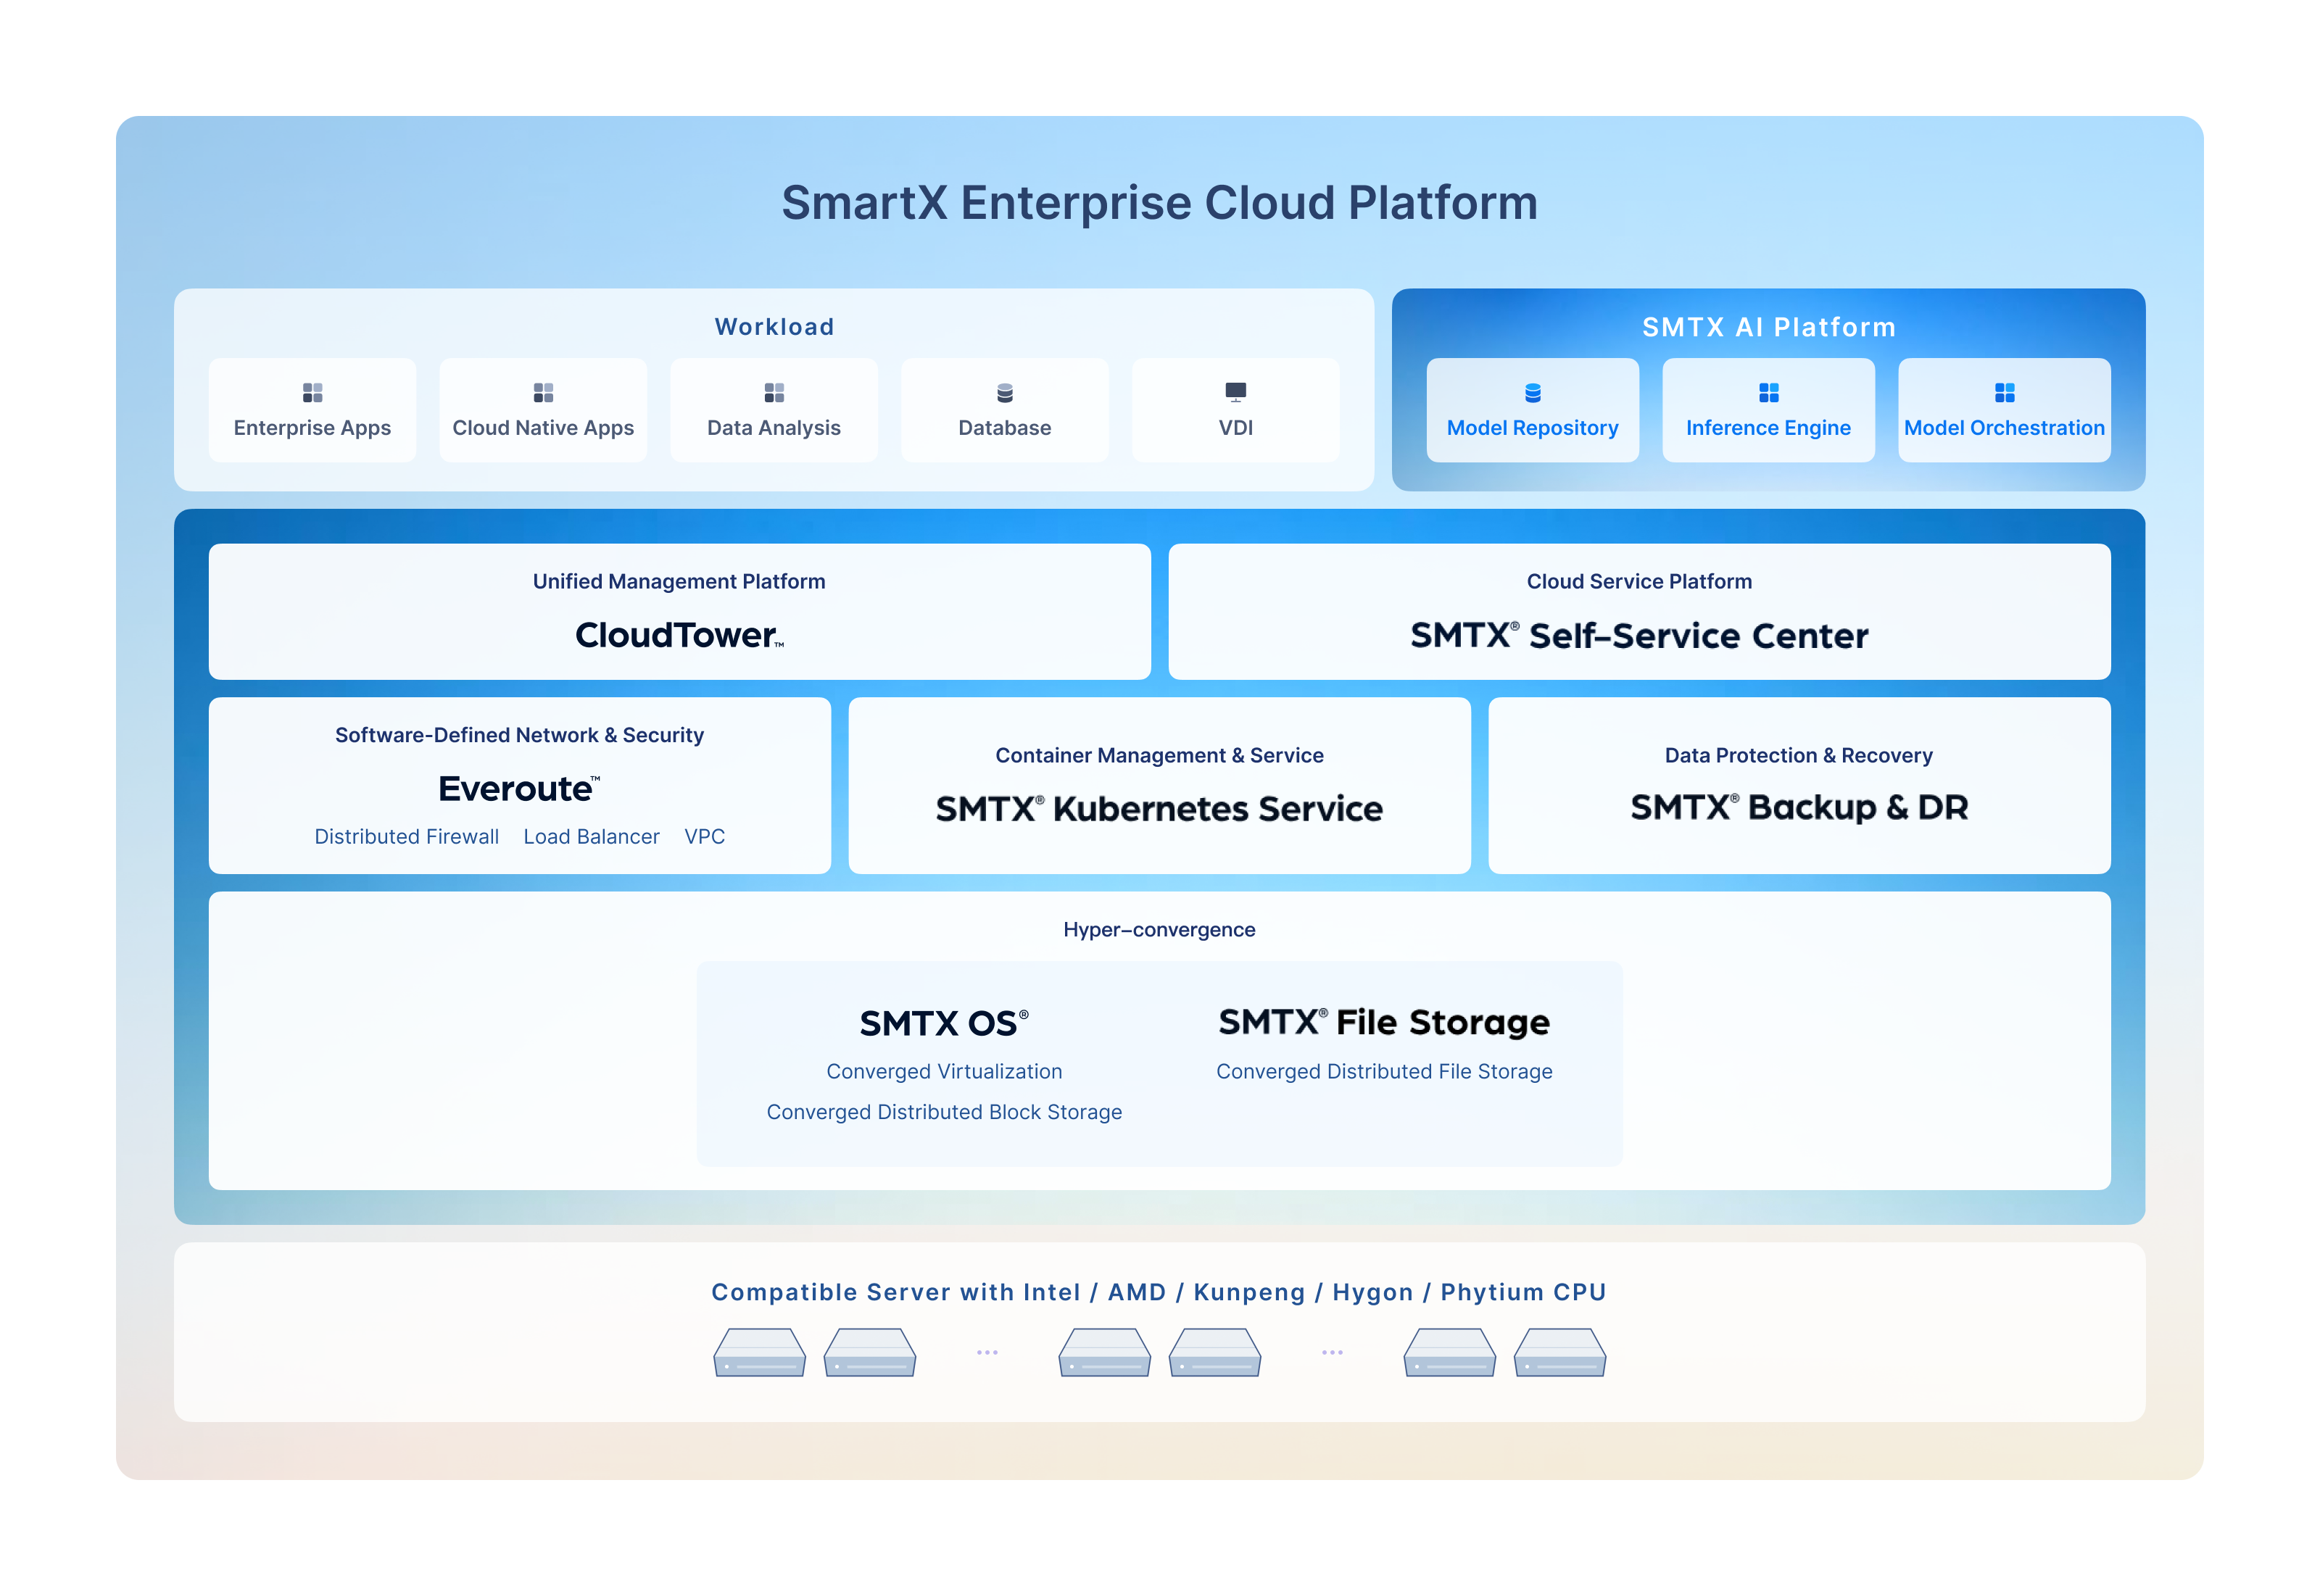Click the Model Repository database icon
2320x1596 pixels.
click(x=1532, y=392)
